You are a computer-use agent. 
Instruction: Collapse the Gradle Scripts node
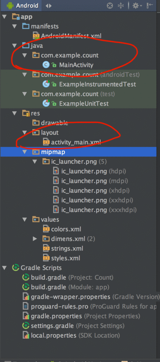[x=4, y=268]
